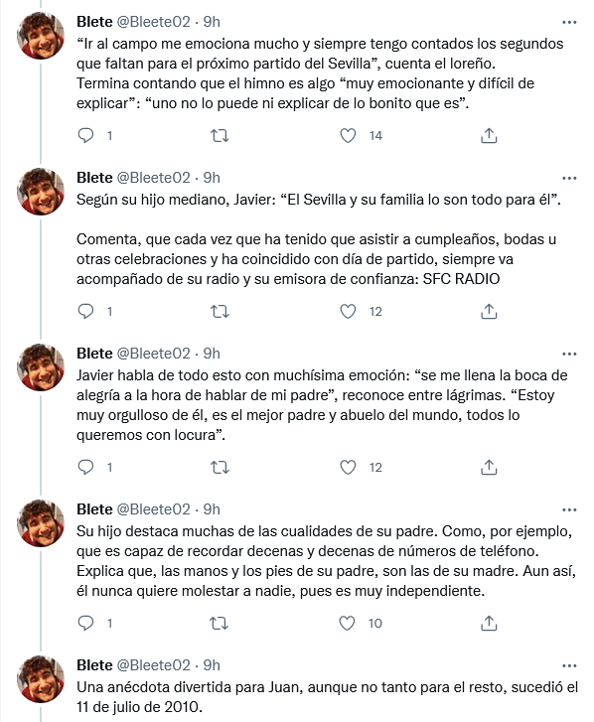Open more options on the SFC RADIO tweet
The image size is (594, 722).
(x=569, y=178)
